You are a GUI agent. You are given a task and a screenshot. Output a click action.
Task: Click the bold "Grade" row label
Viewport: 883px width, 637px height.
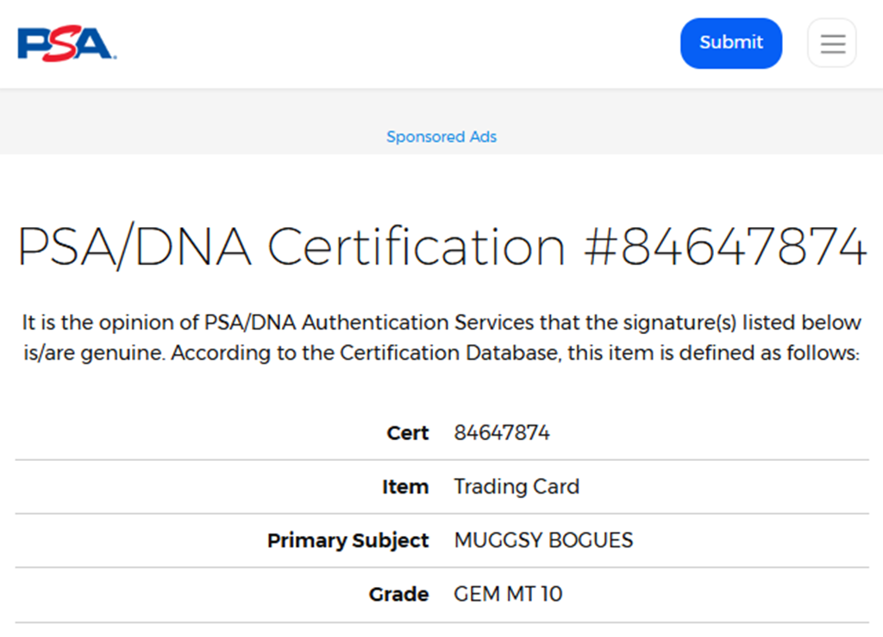tap(398, 595)
